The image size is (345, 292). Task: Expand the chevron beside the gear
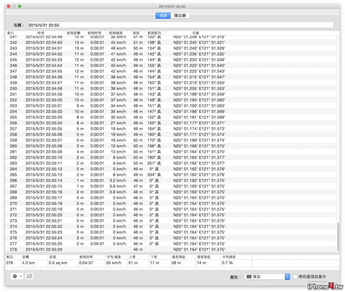pos(21,276)
